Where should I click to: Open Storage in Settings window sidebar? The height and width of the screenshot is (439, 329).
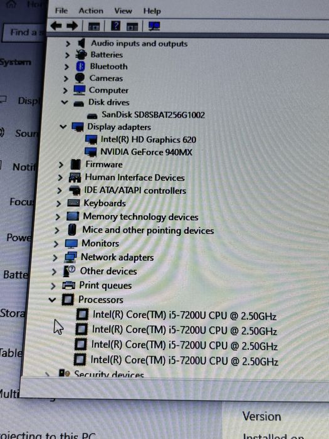click(13, 313)
